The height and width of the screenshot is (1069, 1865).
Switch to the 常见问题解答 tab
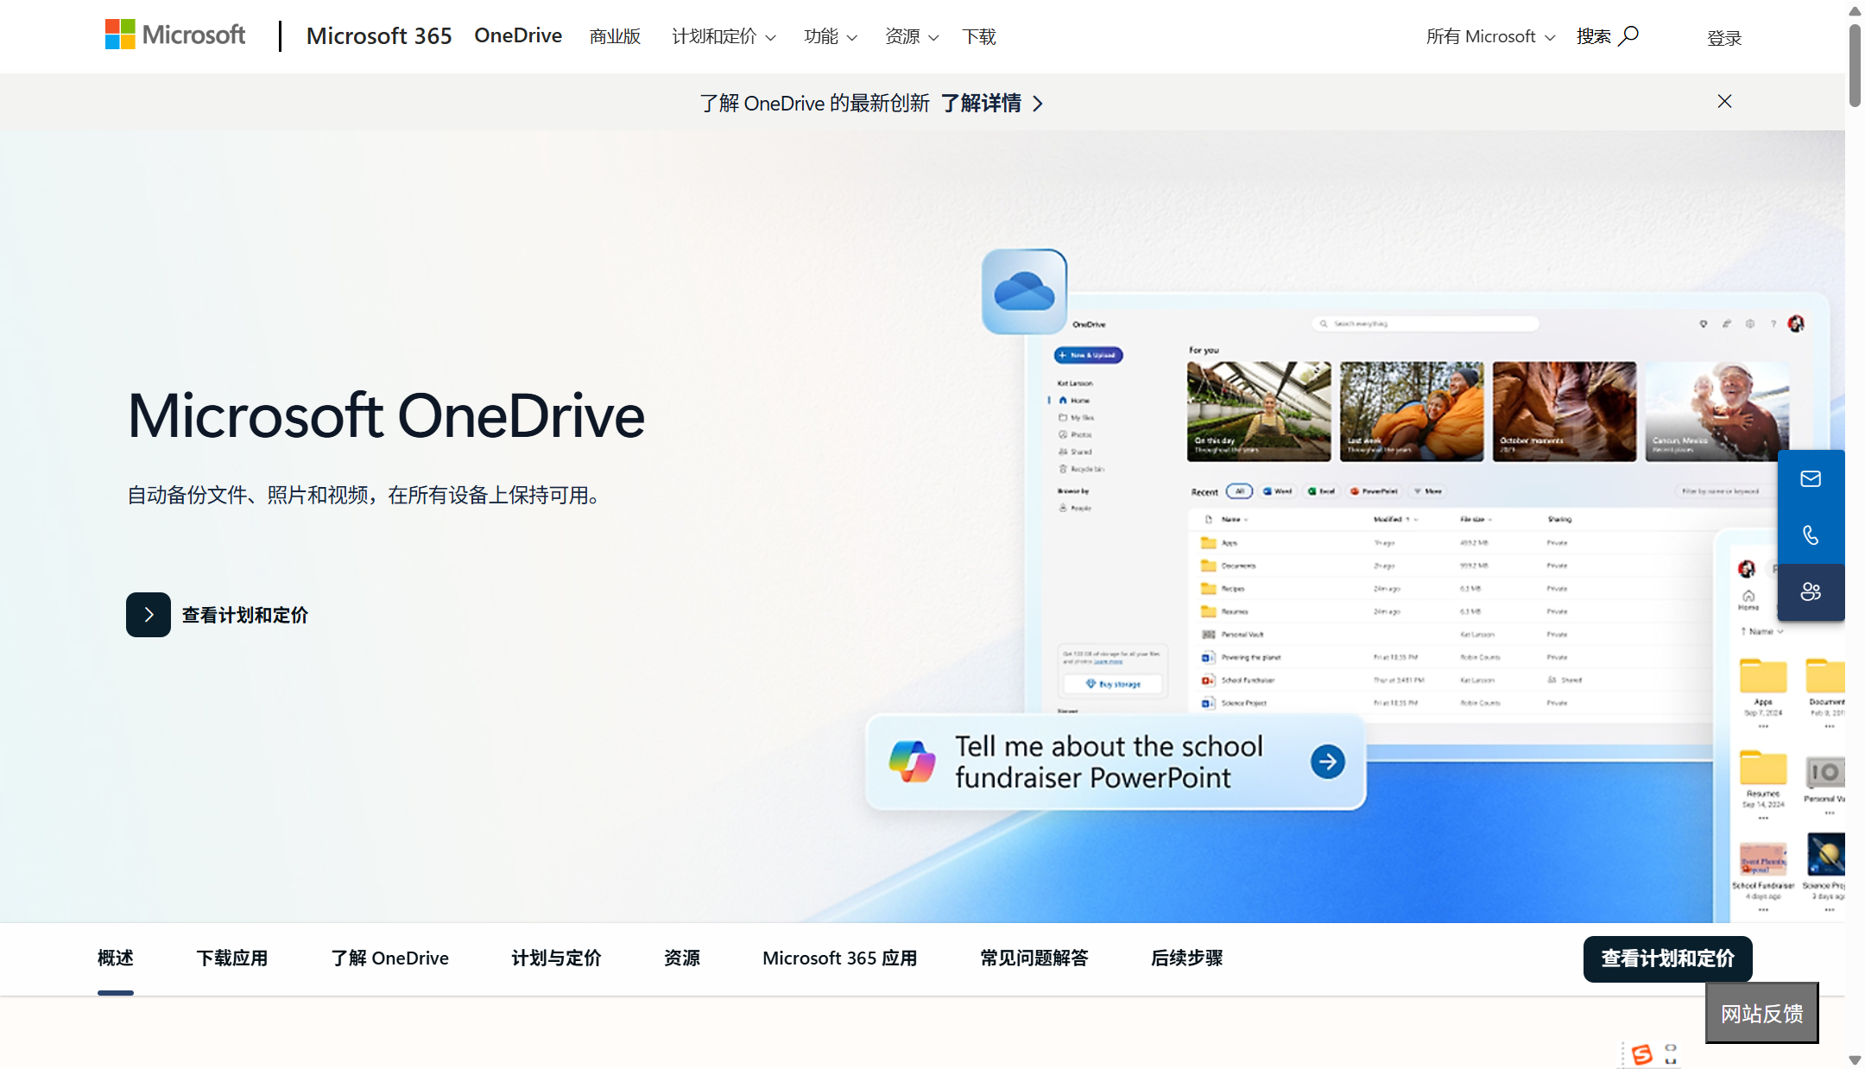tap(1034, 958)
